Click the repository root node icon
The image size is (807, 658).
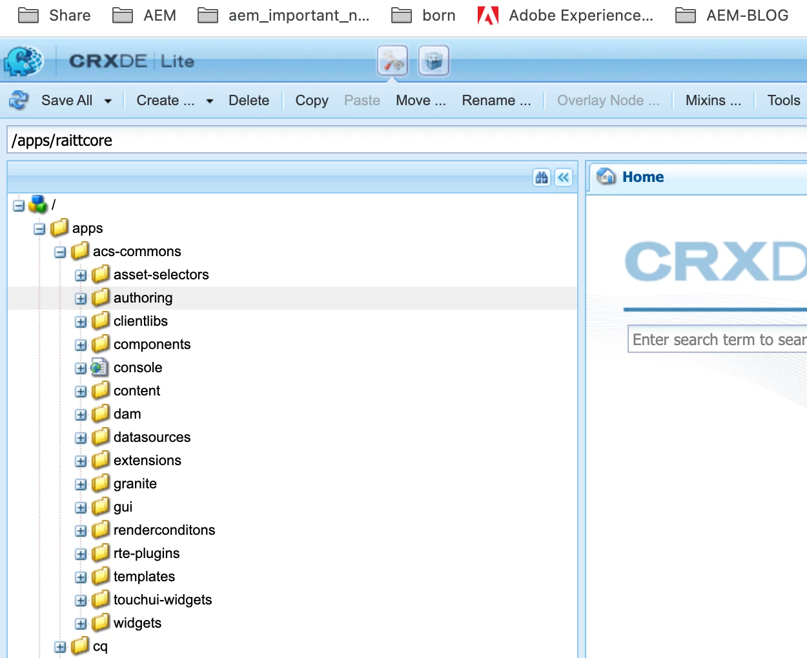tap(39, 204)
